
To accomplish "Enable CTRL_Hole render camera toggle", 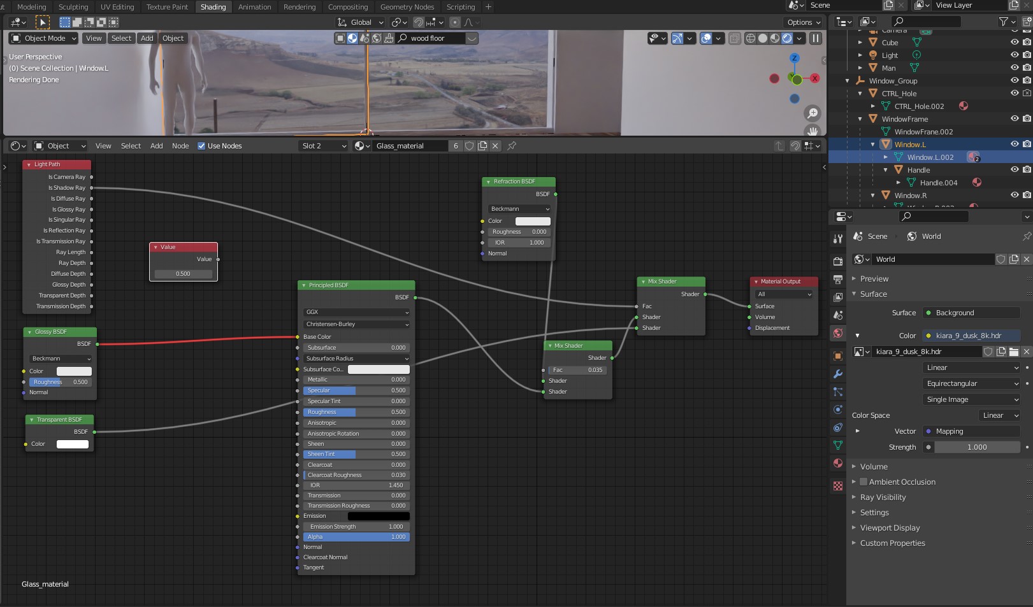I will coord(1027,93).
